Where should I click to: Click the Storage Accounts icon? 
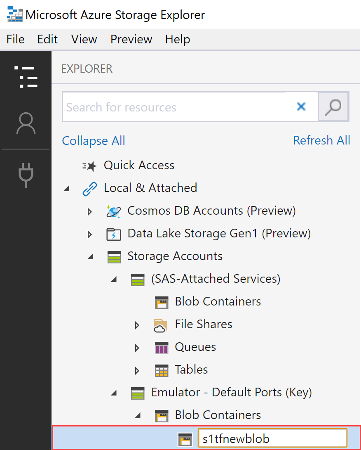click(x=114, y=256)
